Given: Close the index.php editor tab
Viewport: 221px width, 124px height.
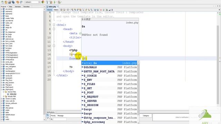Looking at the screenshot, I should pos(58,7).
